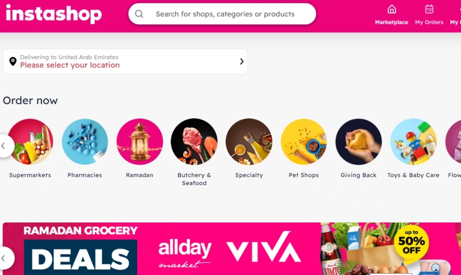This screenshot has width=461, height=275.
Task: Focus the search shops and products field
Action: click(x=222, y=14)
